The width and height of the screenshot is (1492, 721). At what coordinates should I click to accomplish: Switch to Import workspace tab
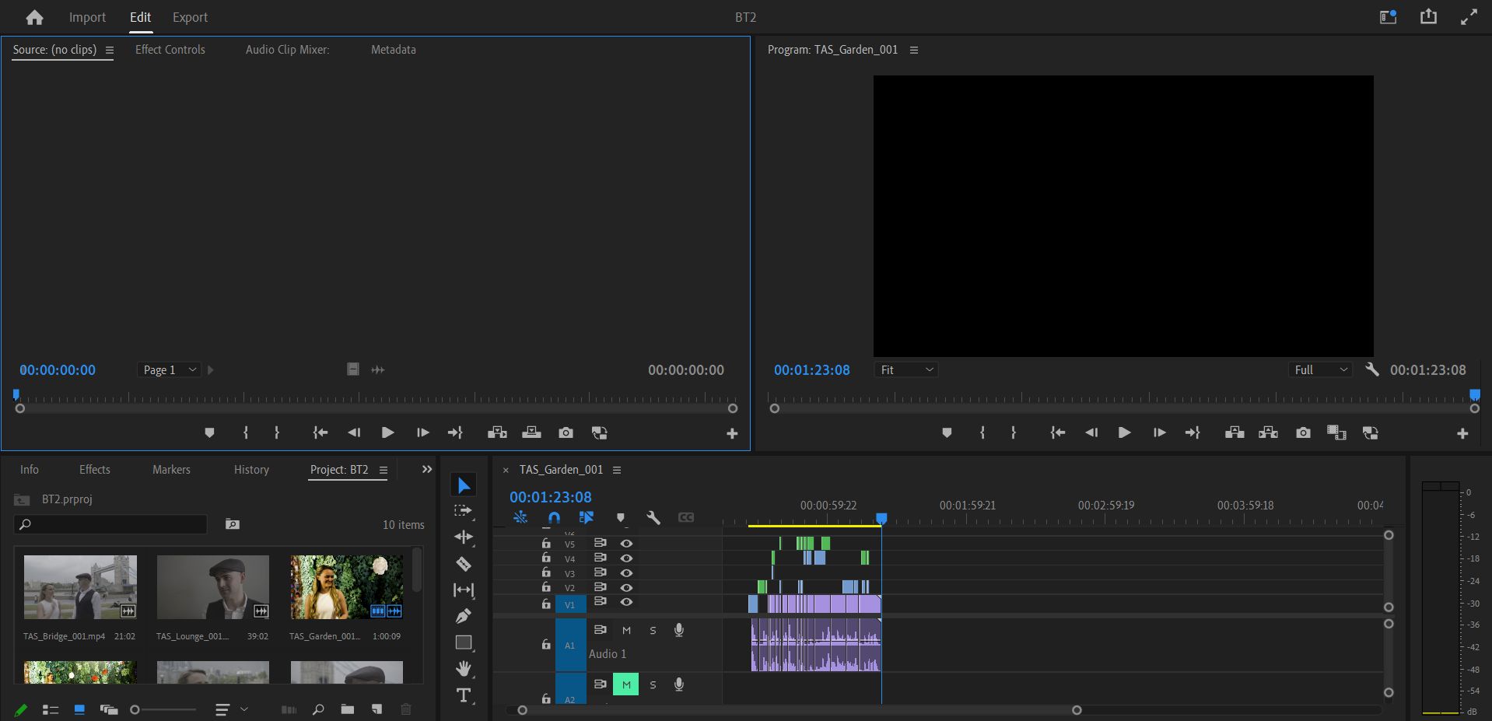click(x=87, y=17)
